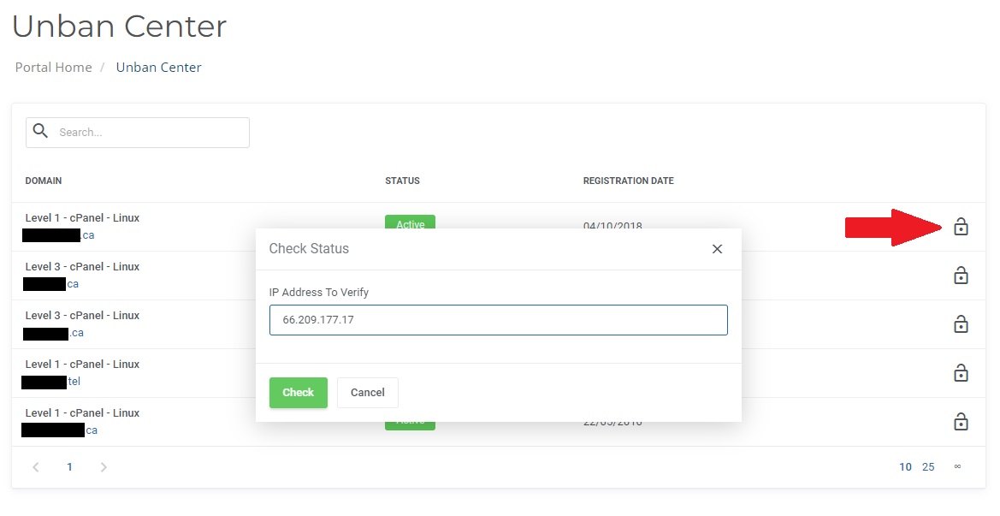The width and height of the screenshot is (1000, 516).
Task: Click the magnifying glass search icon
Action: pos(41,131)
